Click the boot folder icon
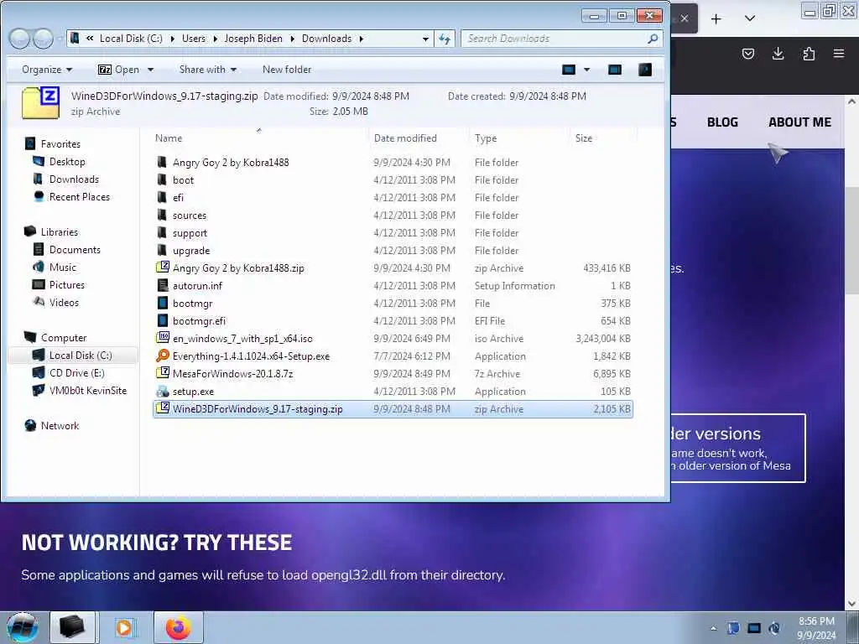 coord(162,179)
